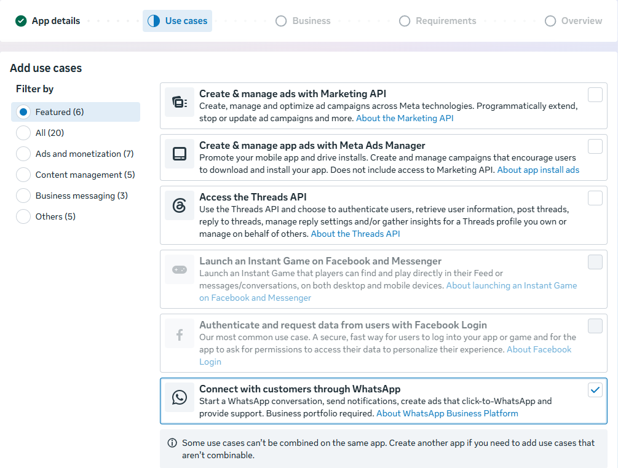This screenshot has height=468, width=618.
Task: Check the Meta Ads Manager use case checkbox
Action: click(595, 146)
